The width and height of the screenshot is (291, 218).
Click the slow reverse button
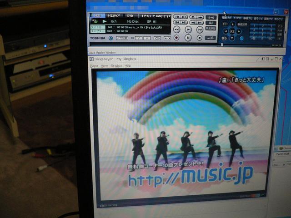193,22
